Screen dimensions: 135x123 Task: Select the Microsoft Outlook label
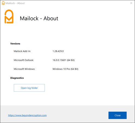(24, 60)
